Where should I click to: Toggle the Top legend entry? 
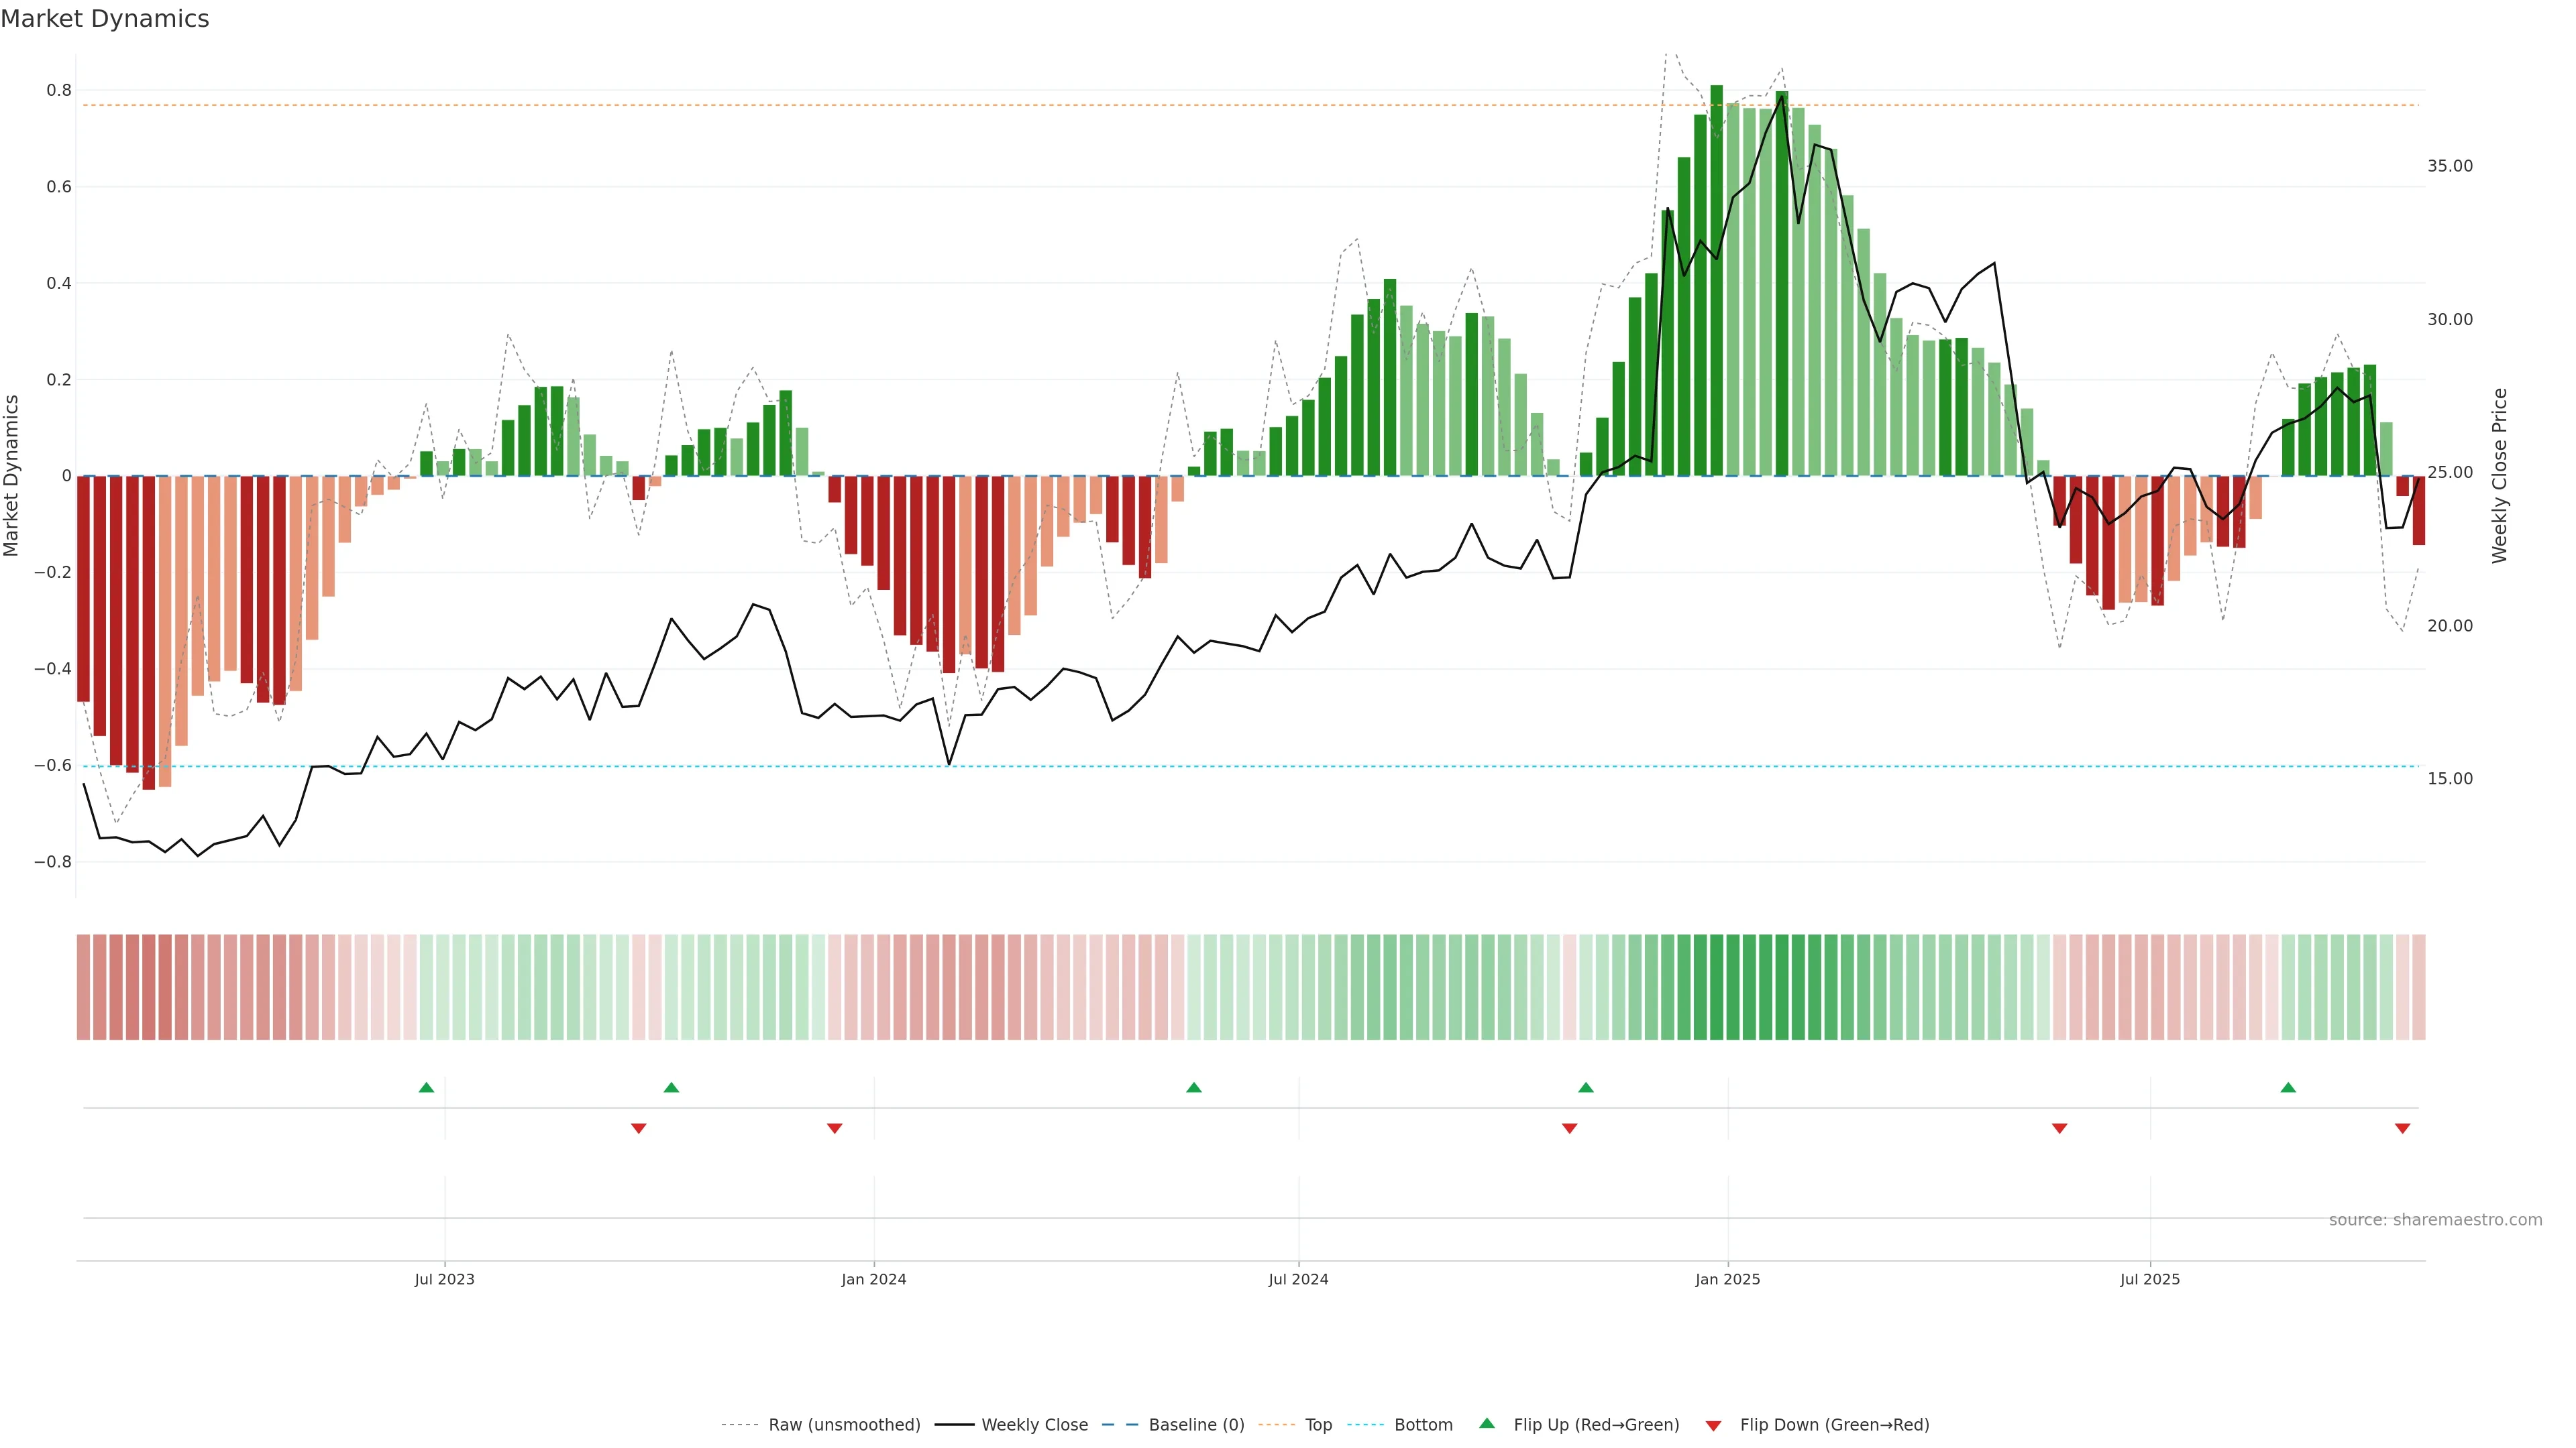[x=1318, y=1425]
